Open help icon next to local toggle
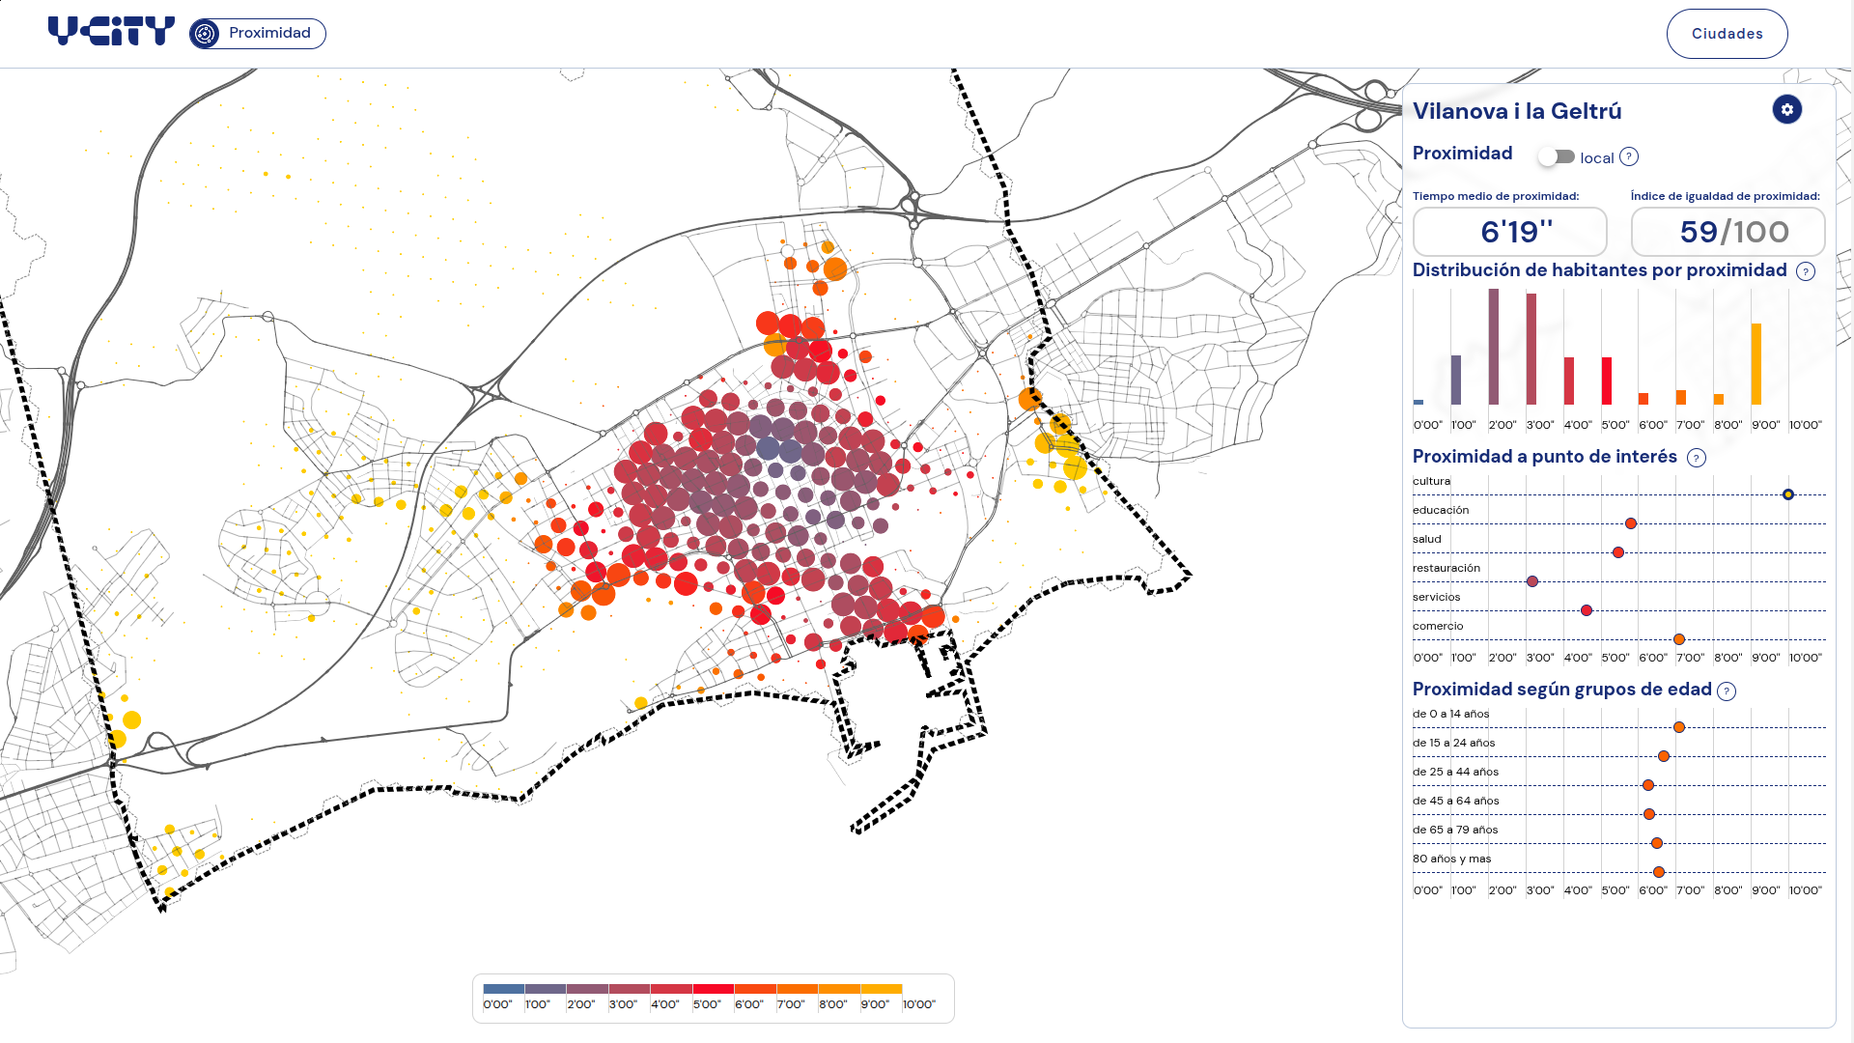1854x1043 pixels. point(1629,156)
